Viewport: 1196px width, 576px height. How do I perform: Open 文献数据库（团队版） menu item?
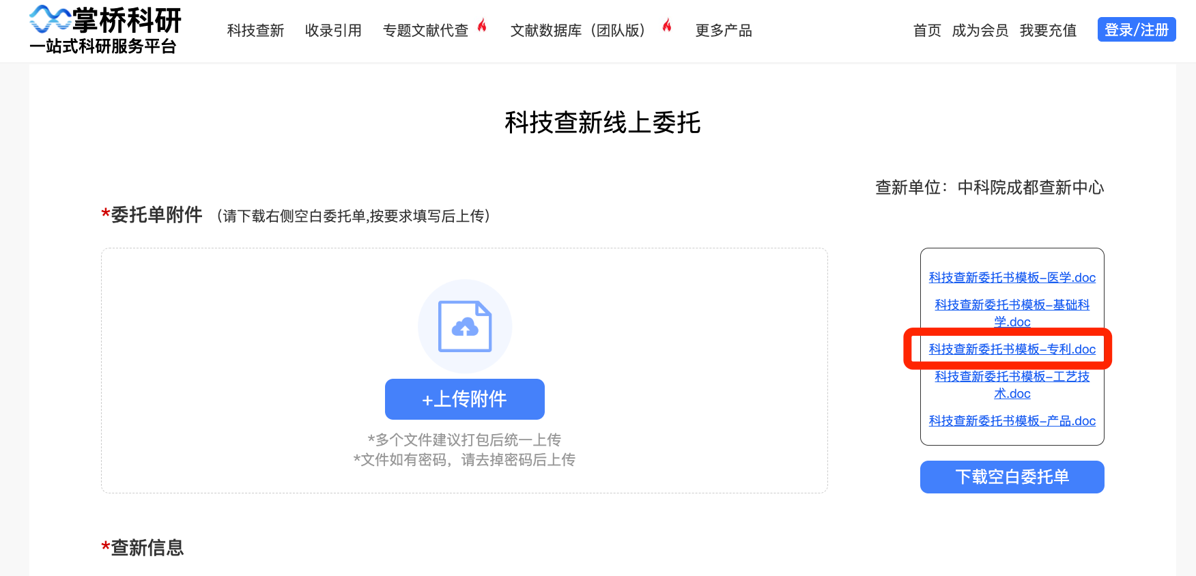(578, 31)
